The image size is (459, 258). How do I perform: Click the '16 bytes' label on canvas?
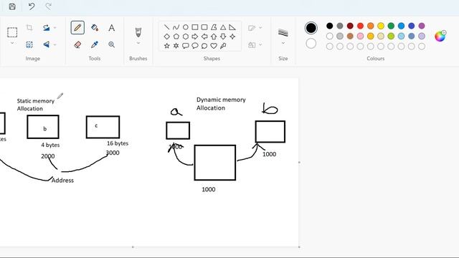pos(118,143)
